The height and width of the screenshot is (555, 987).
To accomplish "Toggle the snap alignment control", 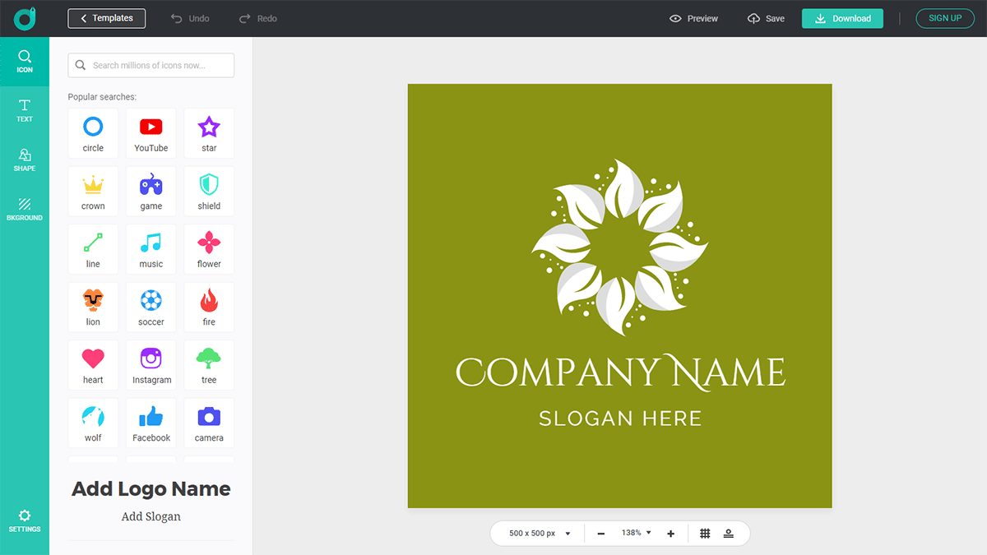I will [730, 533].
